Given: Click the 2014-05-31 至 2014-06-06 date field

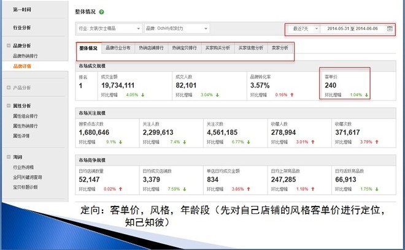Looking at the screenshot, I should (x=353, y=28).
